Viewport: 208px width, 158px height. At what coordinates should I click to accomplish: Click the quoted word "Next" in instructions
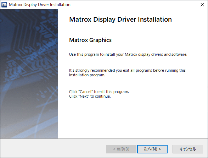pos(84,96)
